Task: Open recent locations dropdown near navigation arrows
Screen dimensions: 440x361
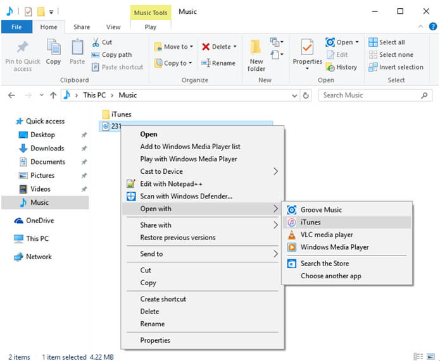Action: click(x=42, y=95)
